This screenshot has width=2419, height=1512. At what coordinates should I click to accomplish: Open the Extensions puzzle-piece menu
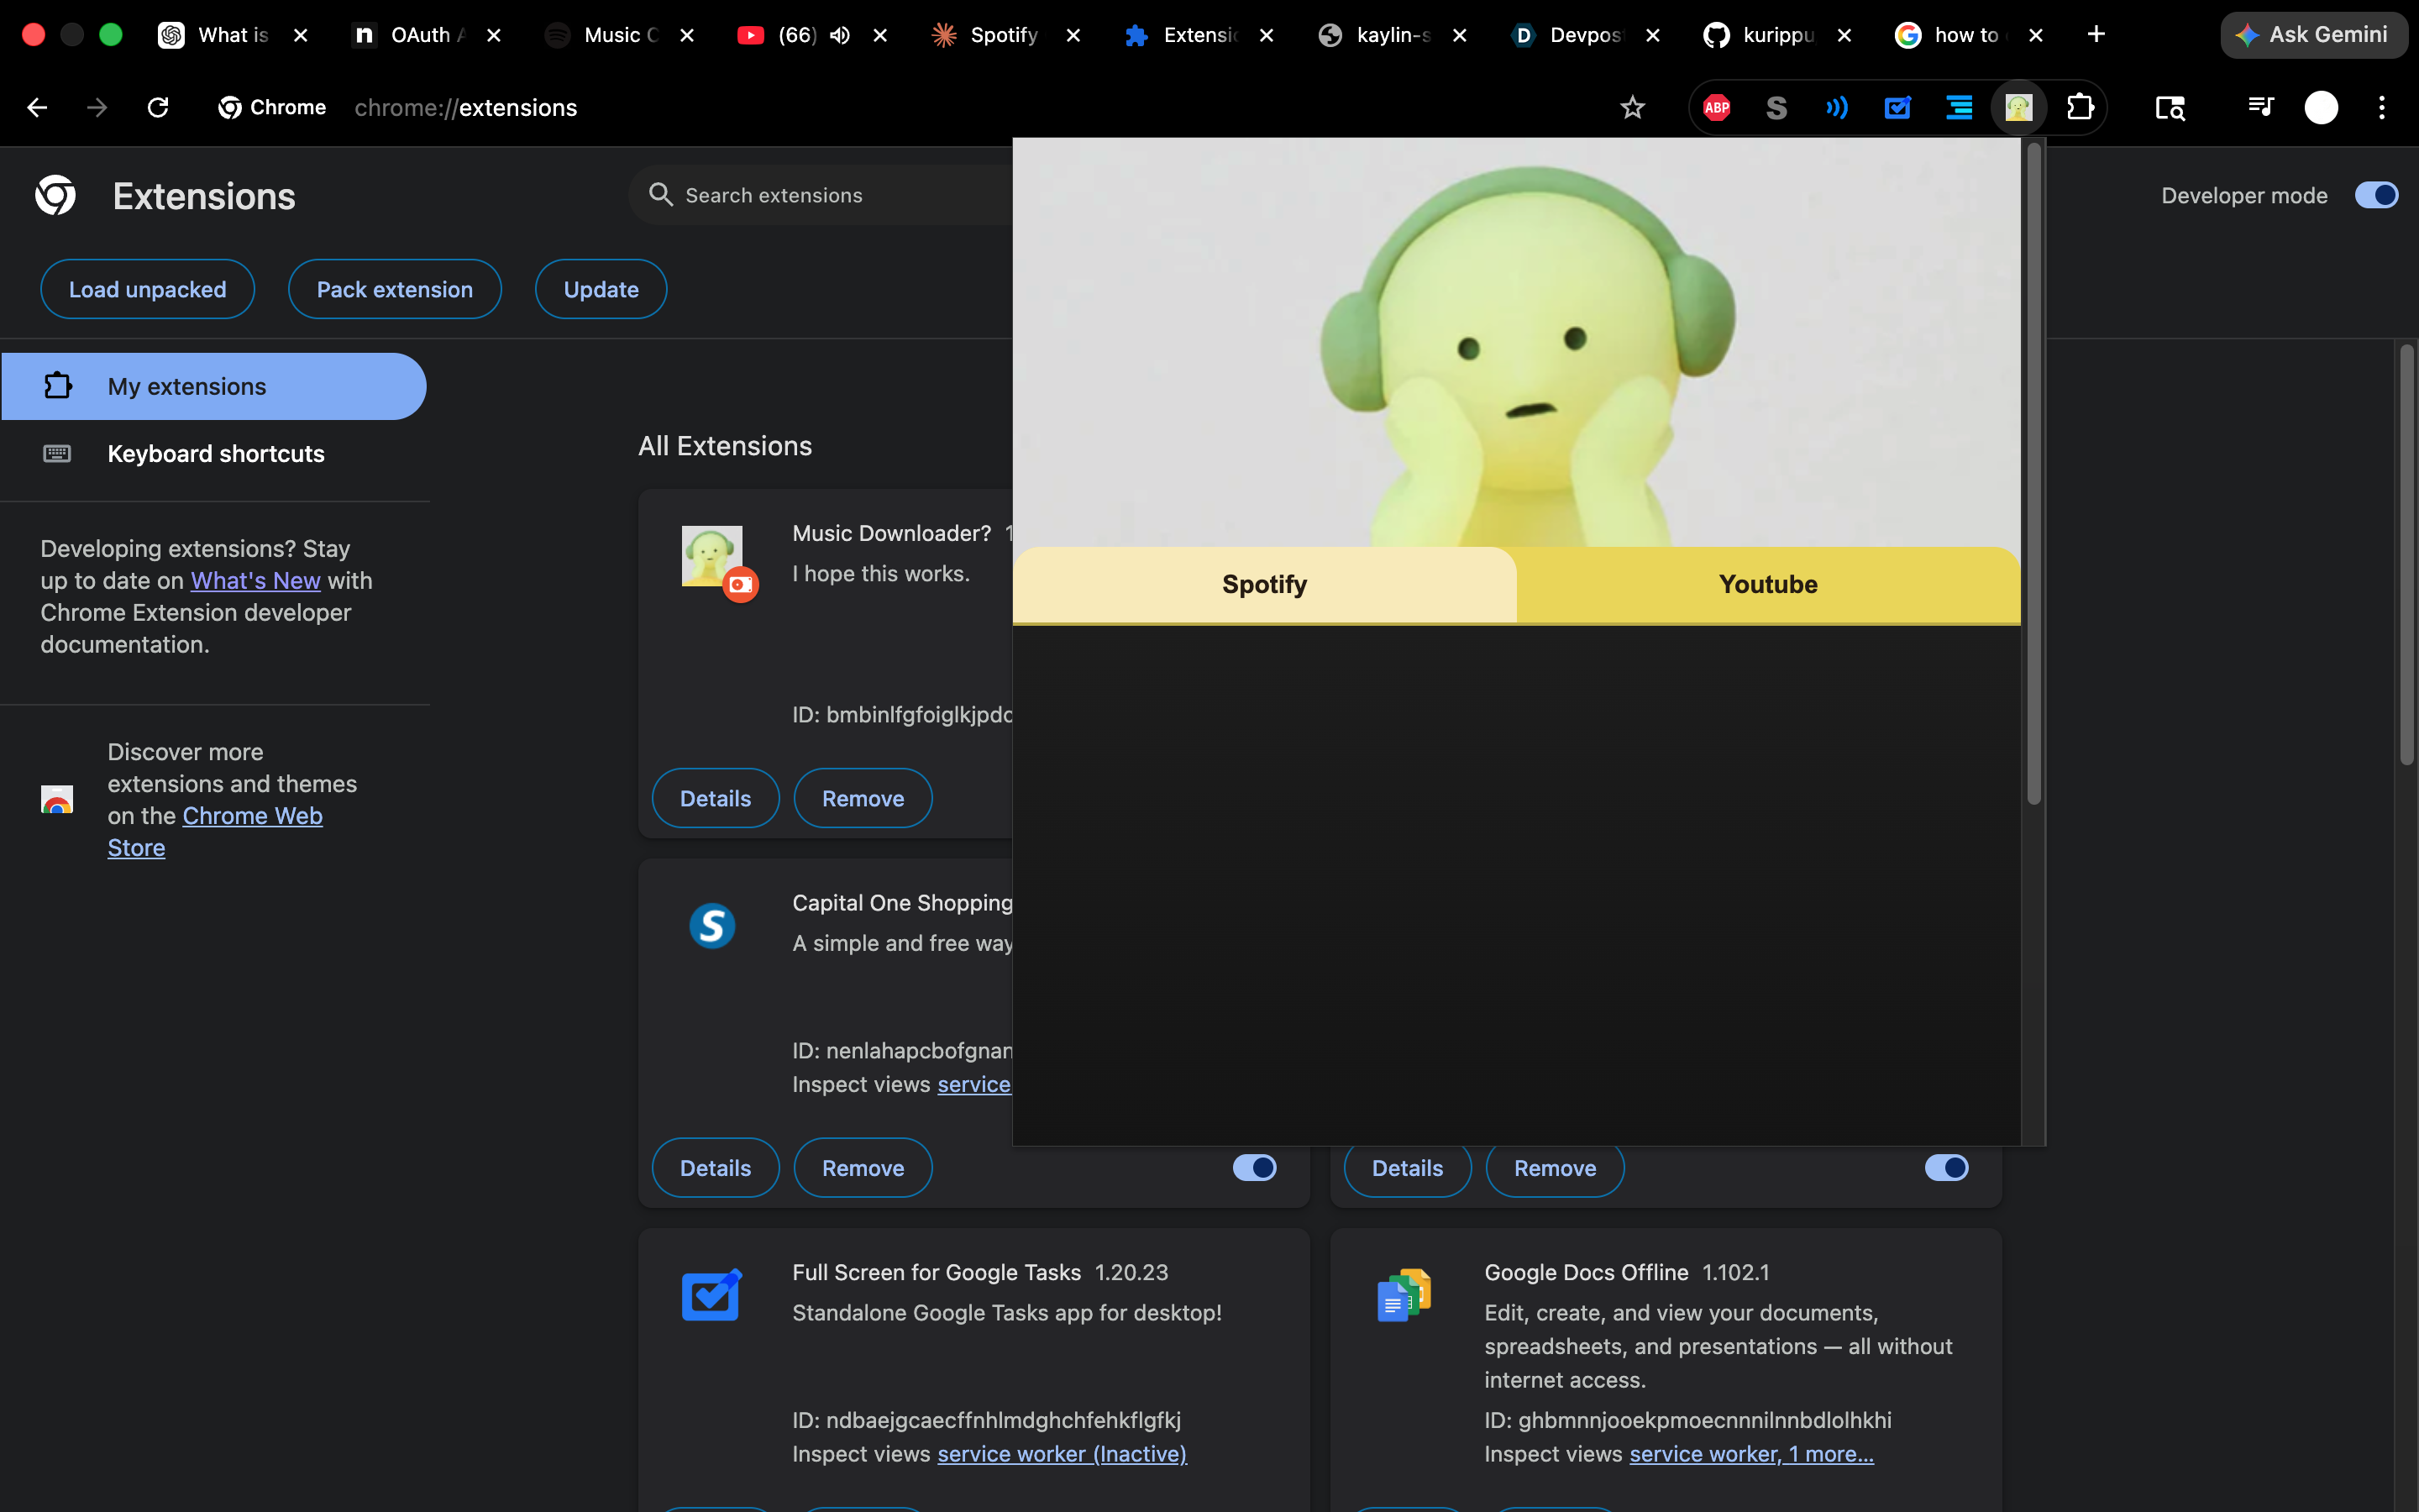[x=2081, y=108]
